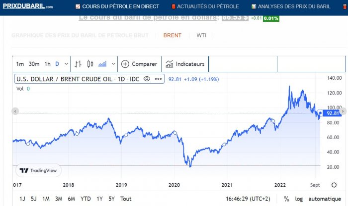Open chart settings gear icon

point(334,185)
